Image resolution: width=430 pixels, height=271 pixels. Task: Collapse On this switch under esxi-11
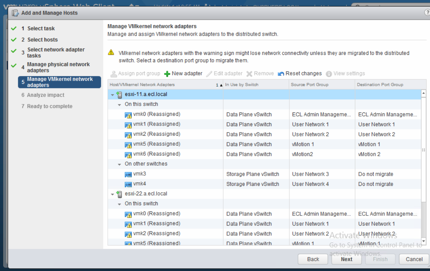pyautogui.click(x=120, y=105)
